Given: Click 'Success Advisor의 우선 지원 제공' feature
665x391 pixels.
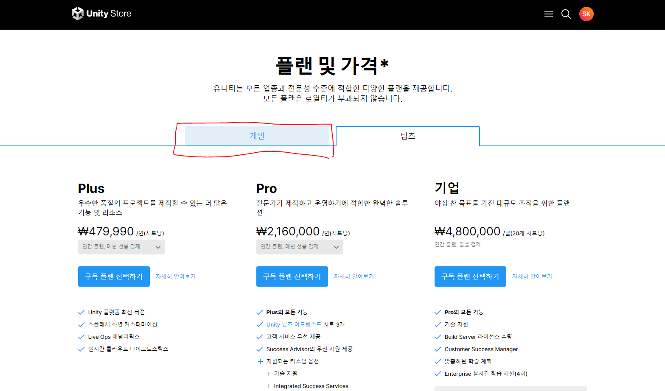Looking at the screenshot, I should (309, 349).
